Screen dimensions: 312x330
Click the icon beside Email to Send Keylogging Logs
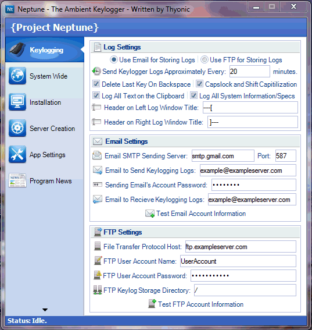click(x=98, y=171)
